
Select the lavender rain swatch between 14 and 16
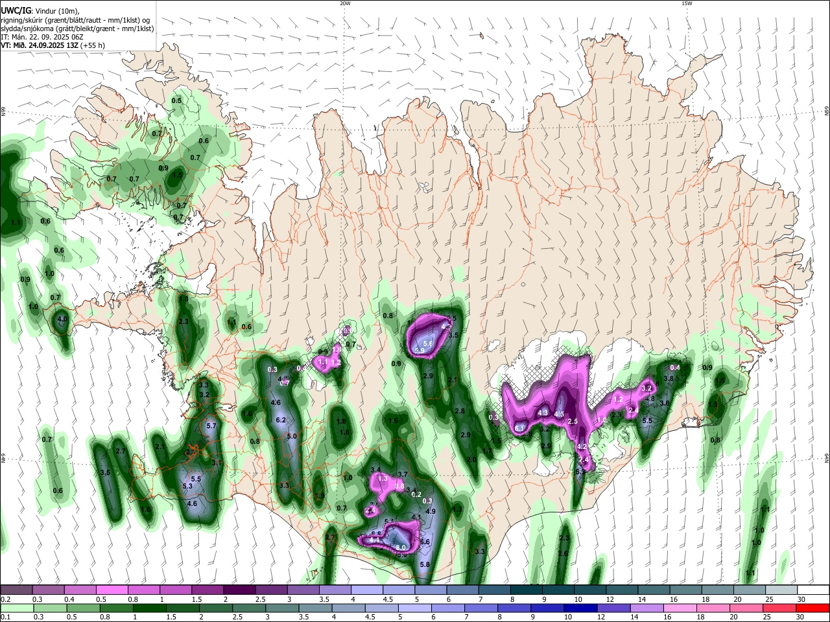(646, 608)
